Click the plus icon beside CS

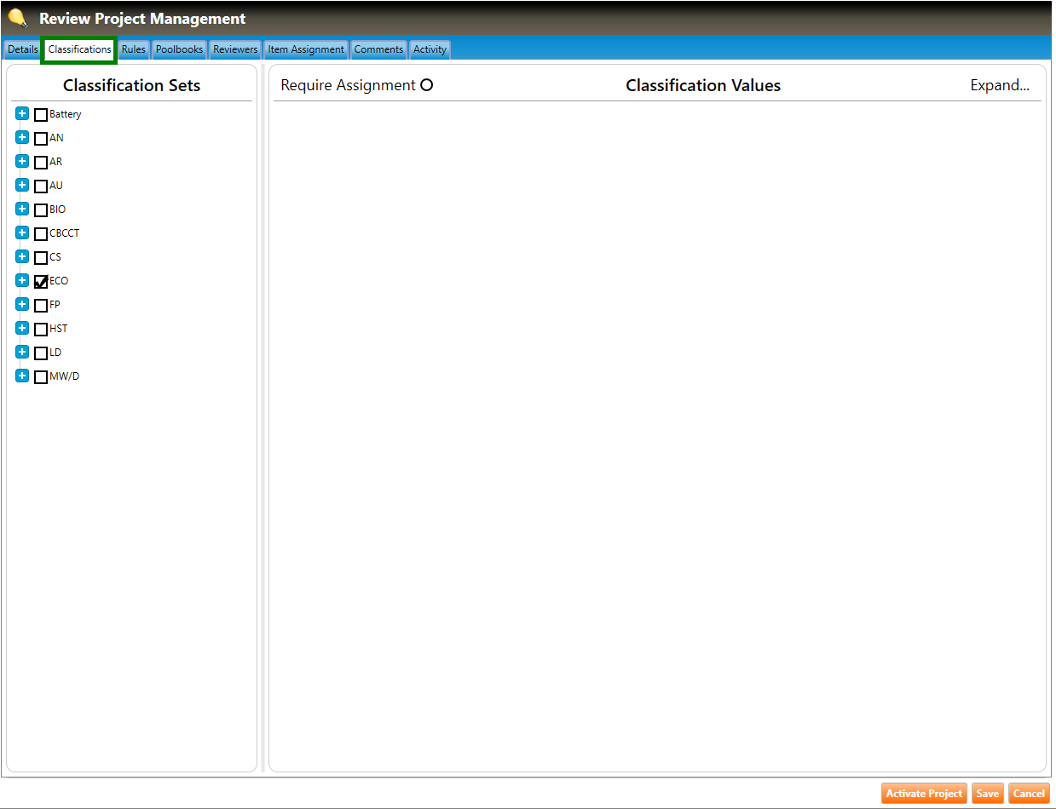pos(22,257)
